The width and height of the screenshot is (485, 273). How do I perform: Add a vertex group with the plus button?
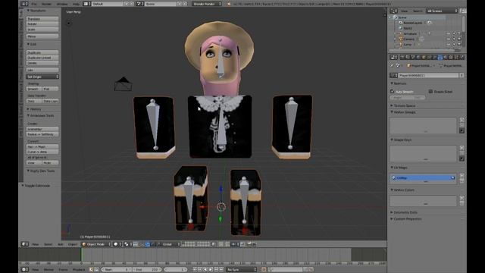click(462, 120)
